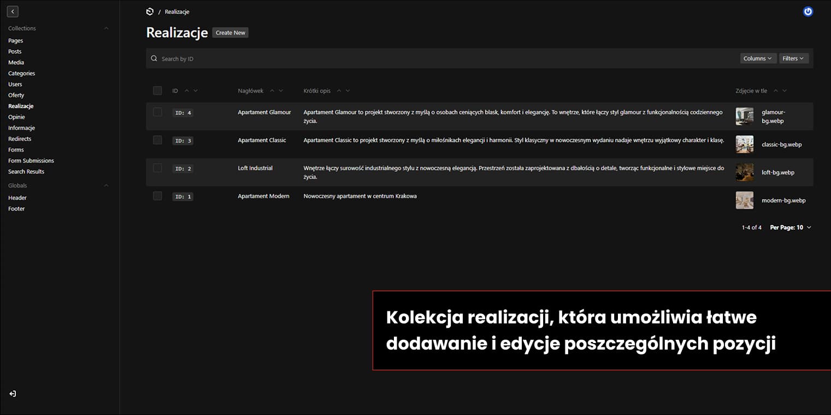Collapse the sidebar using the left-arrow button
The width and height of the screenshot is (831, 415).
12,11
